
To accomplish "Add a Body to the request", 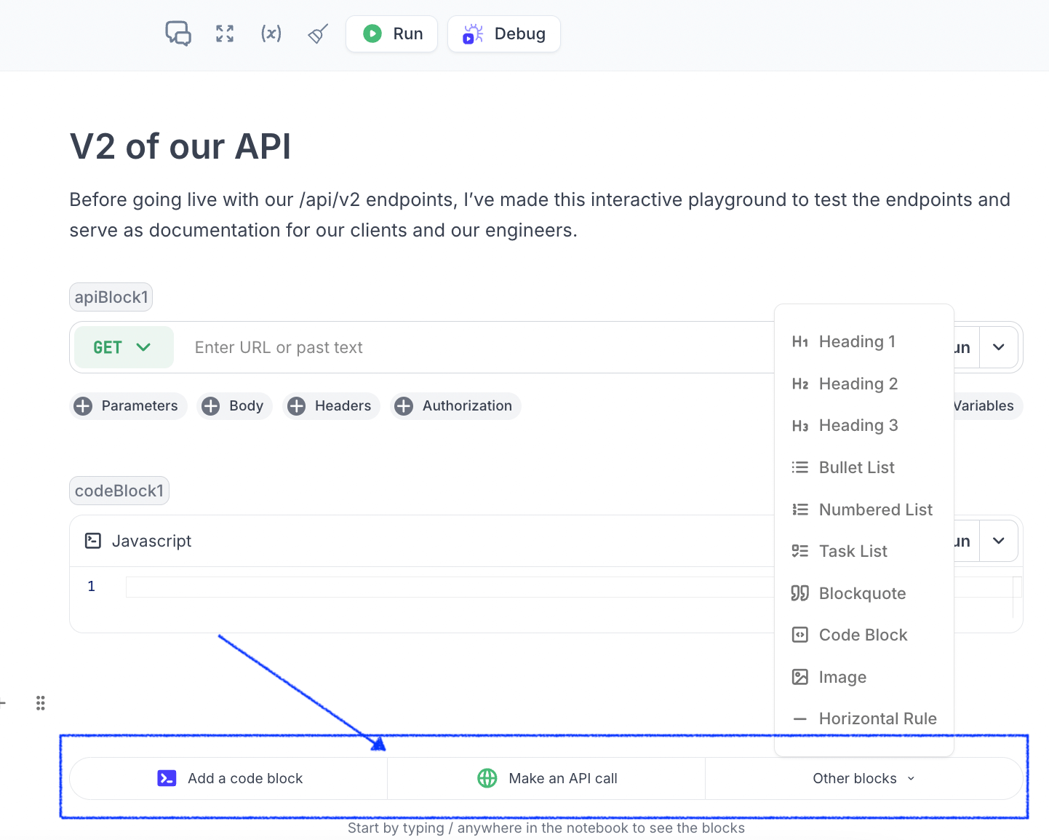I will (x=234, y=405).
